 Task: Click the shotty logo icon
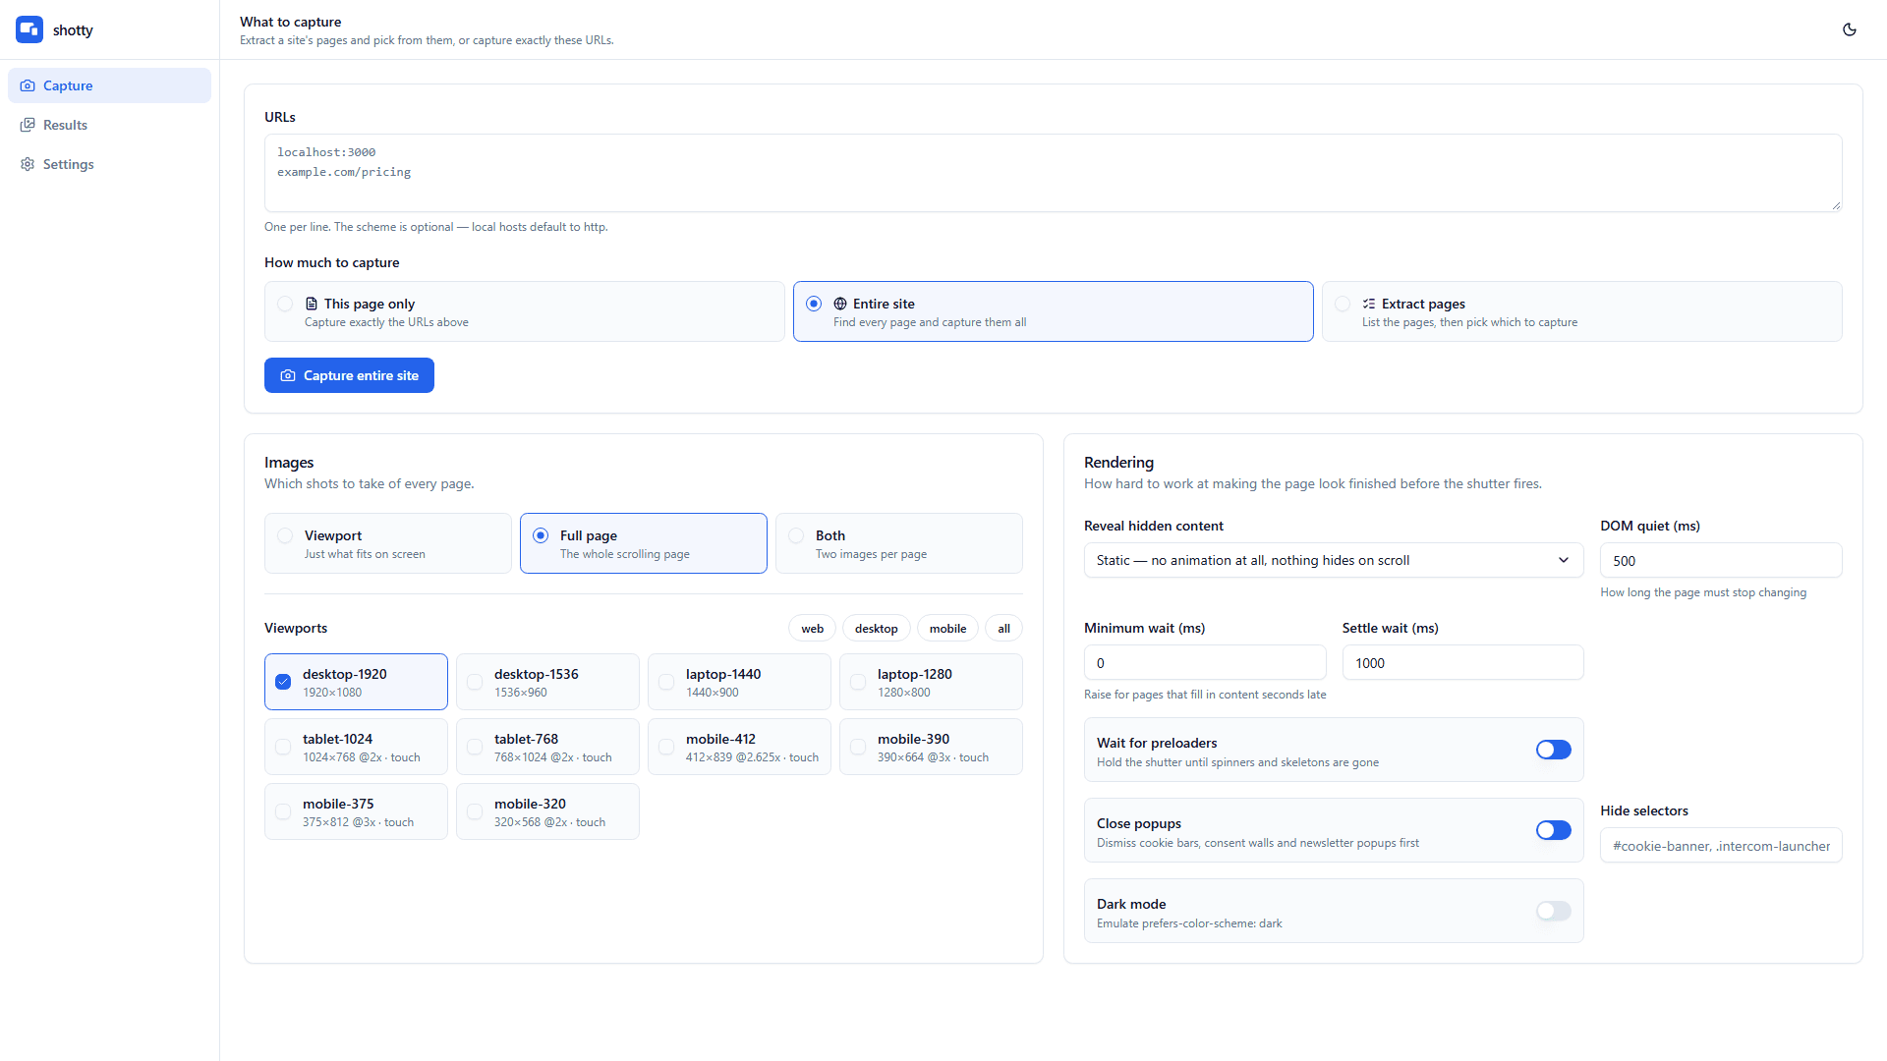(x=29, y=29)
